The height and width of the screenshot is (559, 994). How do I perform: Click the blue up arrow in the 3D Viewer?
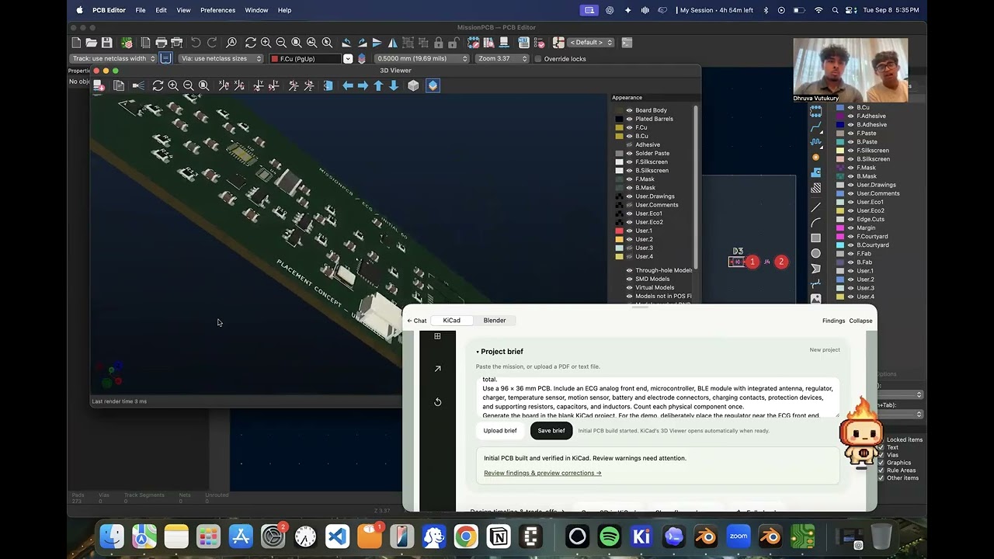click(x=378, y=85)
